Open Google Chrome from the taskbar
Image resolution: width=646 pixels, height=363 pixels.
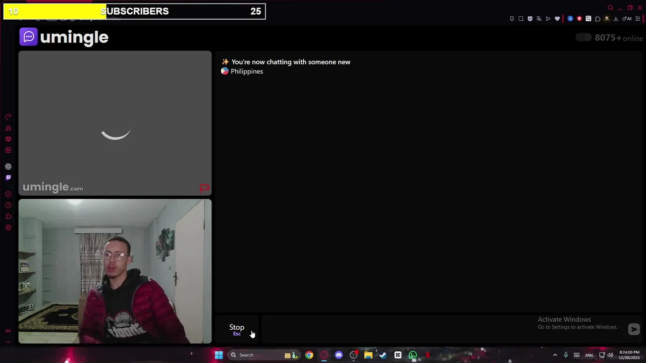click(309, 355)
